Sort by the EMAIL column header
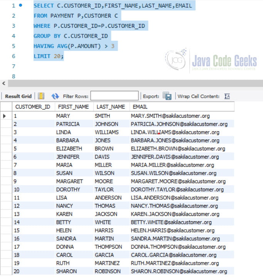This screenshot has width=263, height=279. pyautogui.click(x=140, y=107)
